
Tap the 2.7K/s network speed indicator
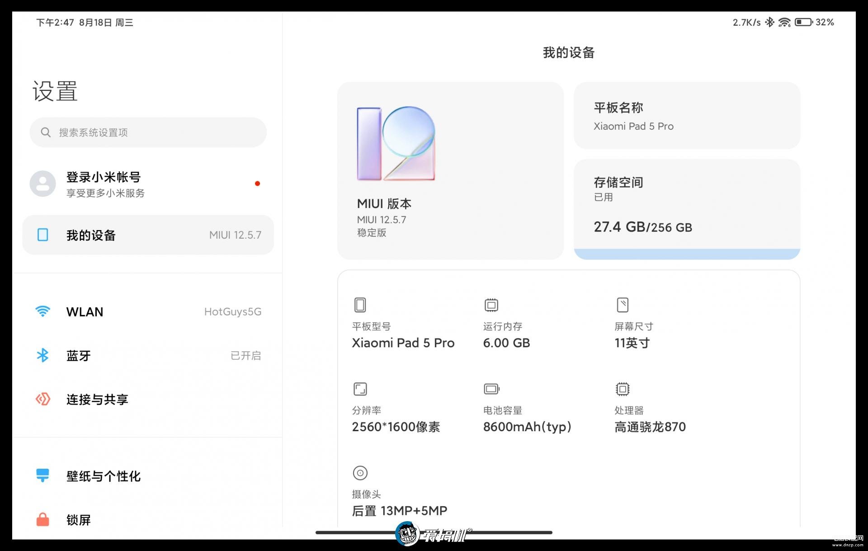click(747, 23)
